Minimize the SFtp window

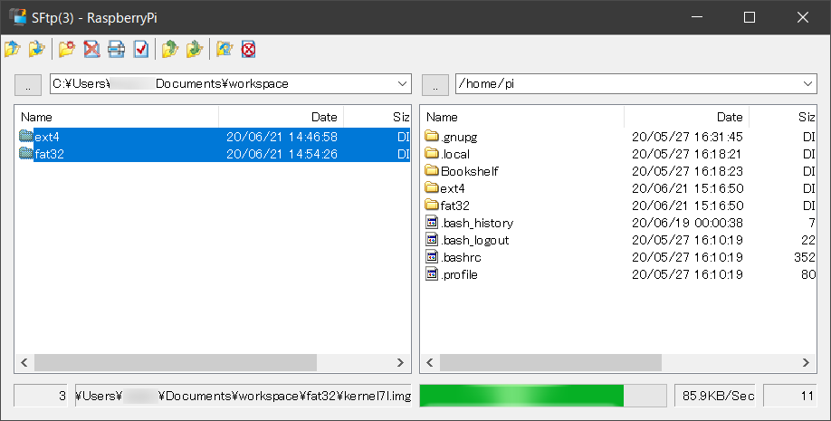(x=697, y=17)
